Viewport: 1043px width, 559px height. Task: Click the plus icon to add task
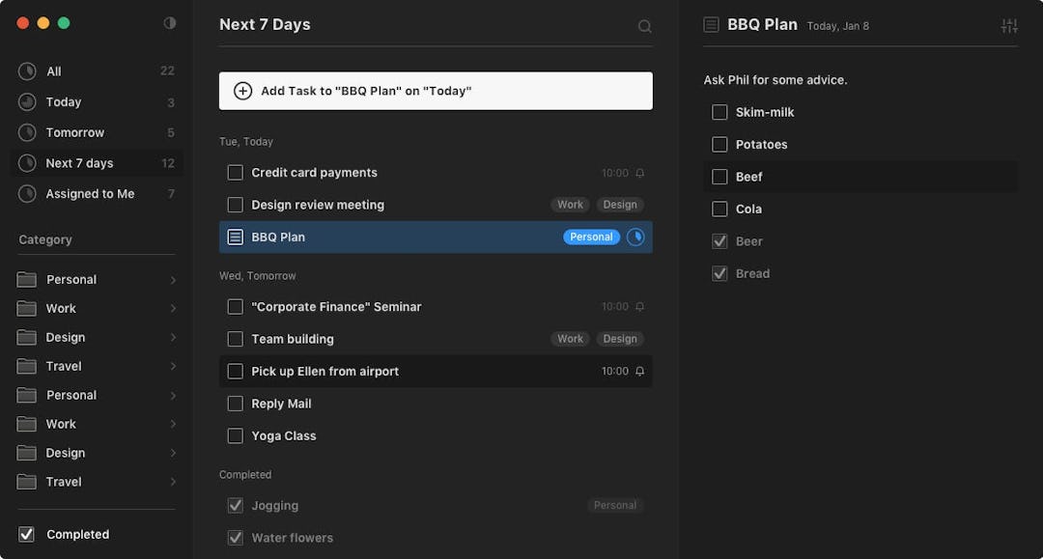(x=243, y=92)
